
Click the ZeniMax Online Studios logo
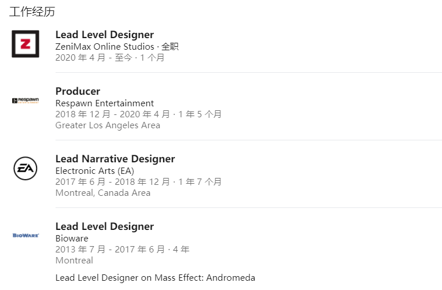tap(25, 44)
